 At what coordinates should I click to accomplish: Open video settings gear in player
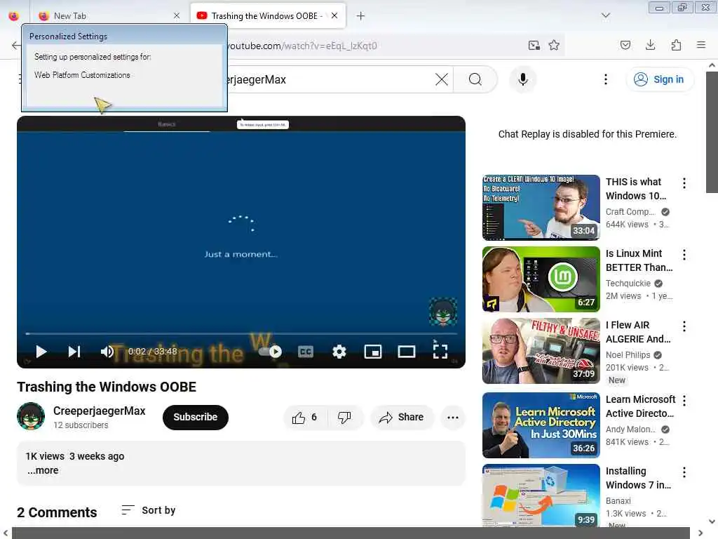(339, 352)
